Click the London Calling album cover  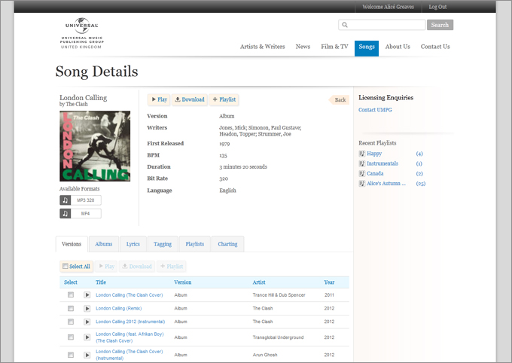[95, 146]
